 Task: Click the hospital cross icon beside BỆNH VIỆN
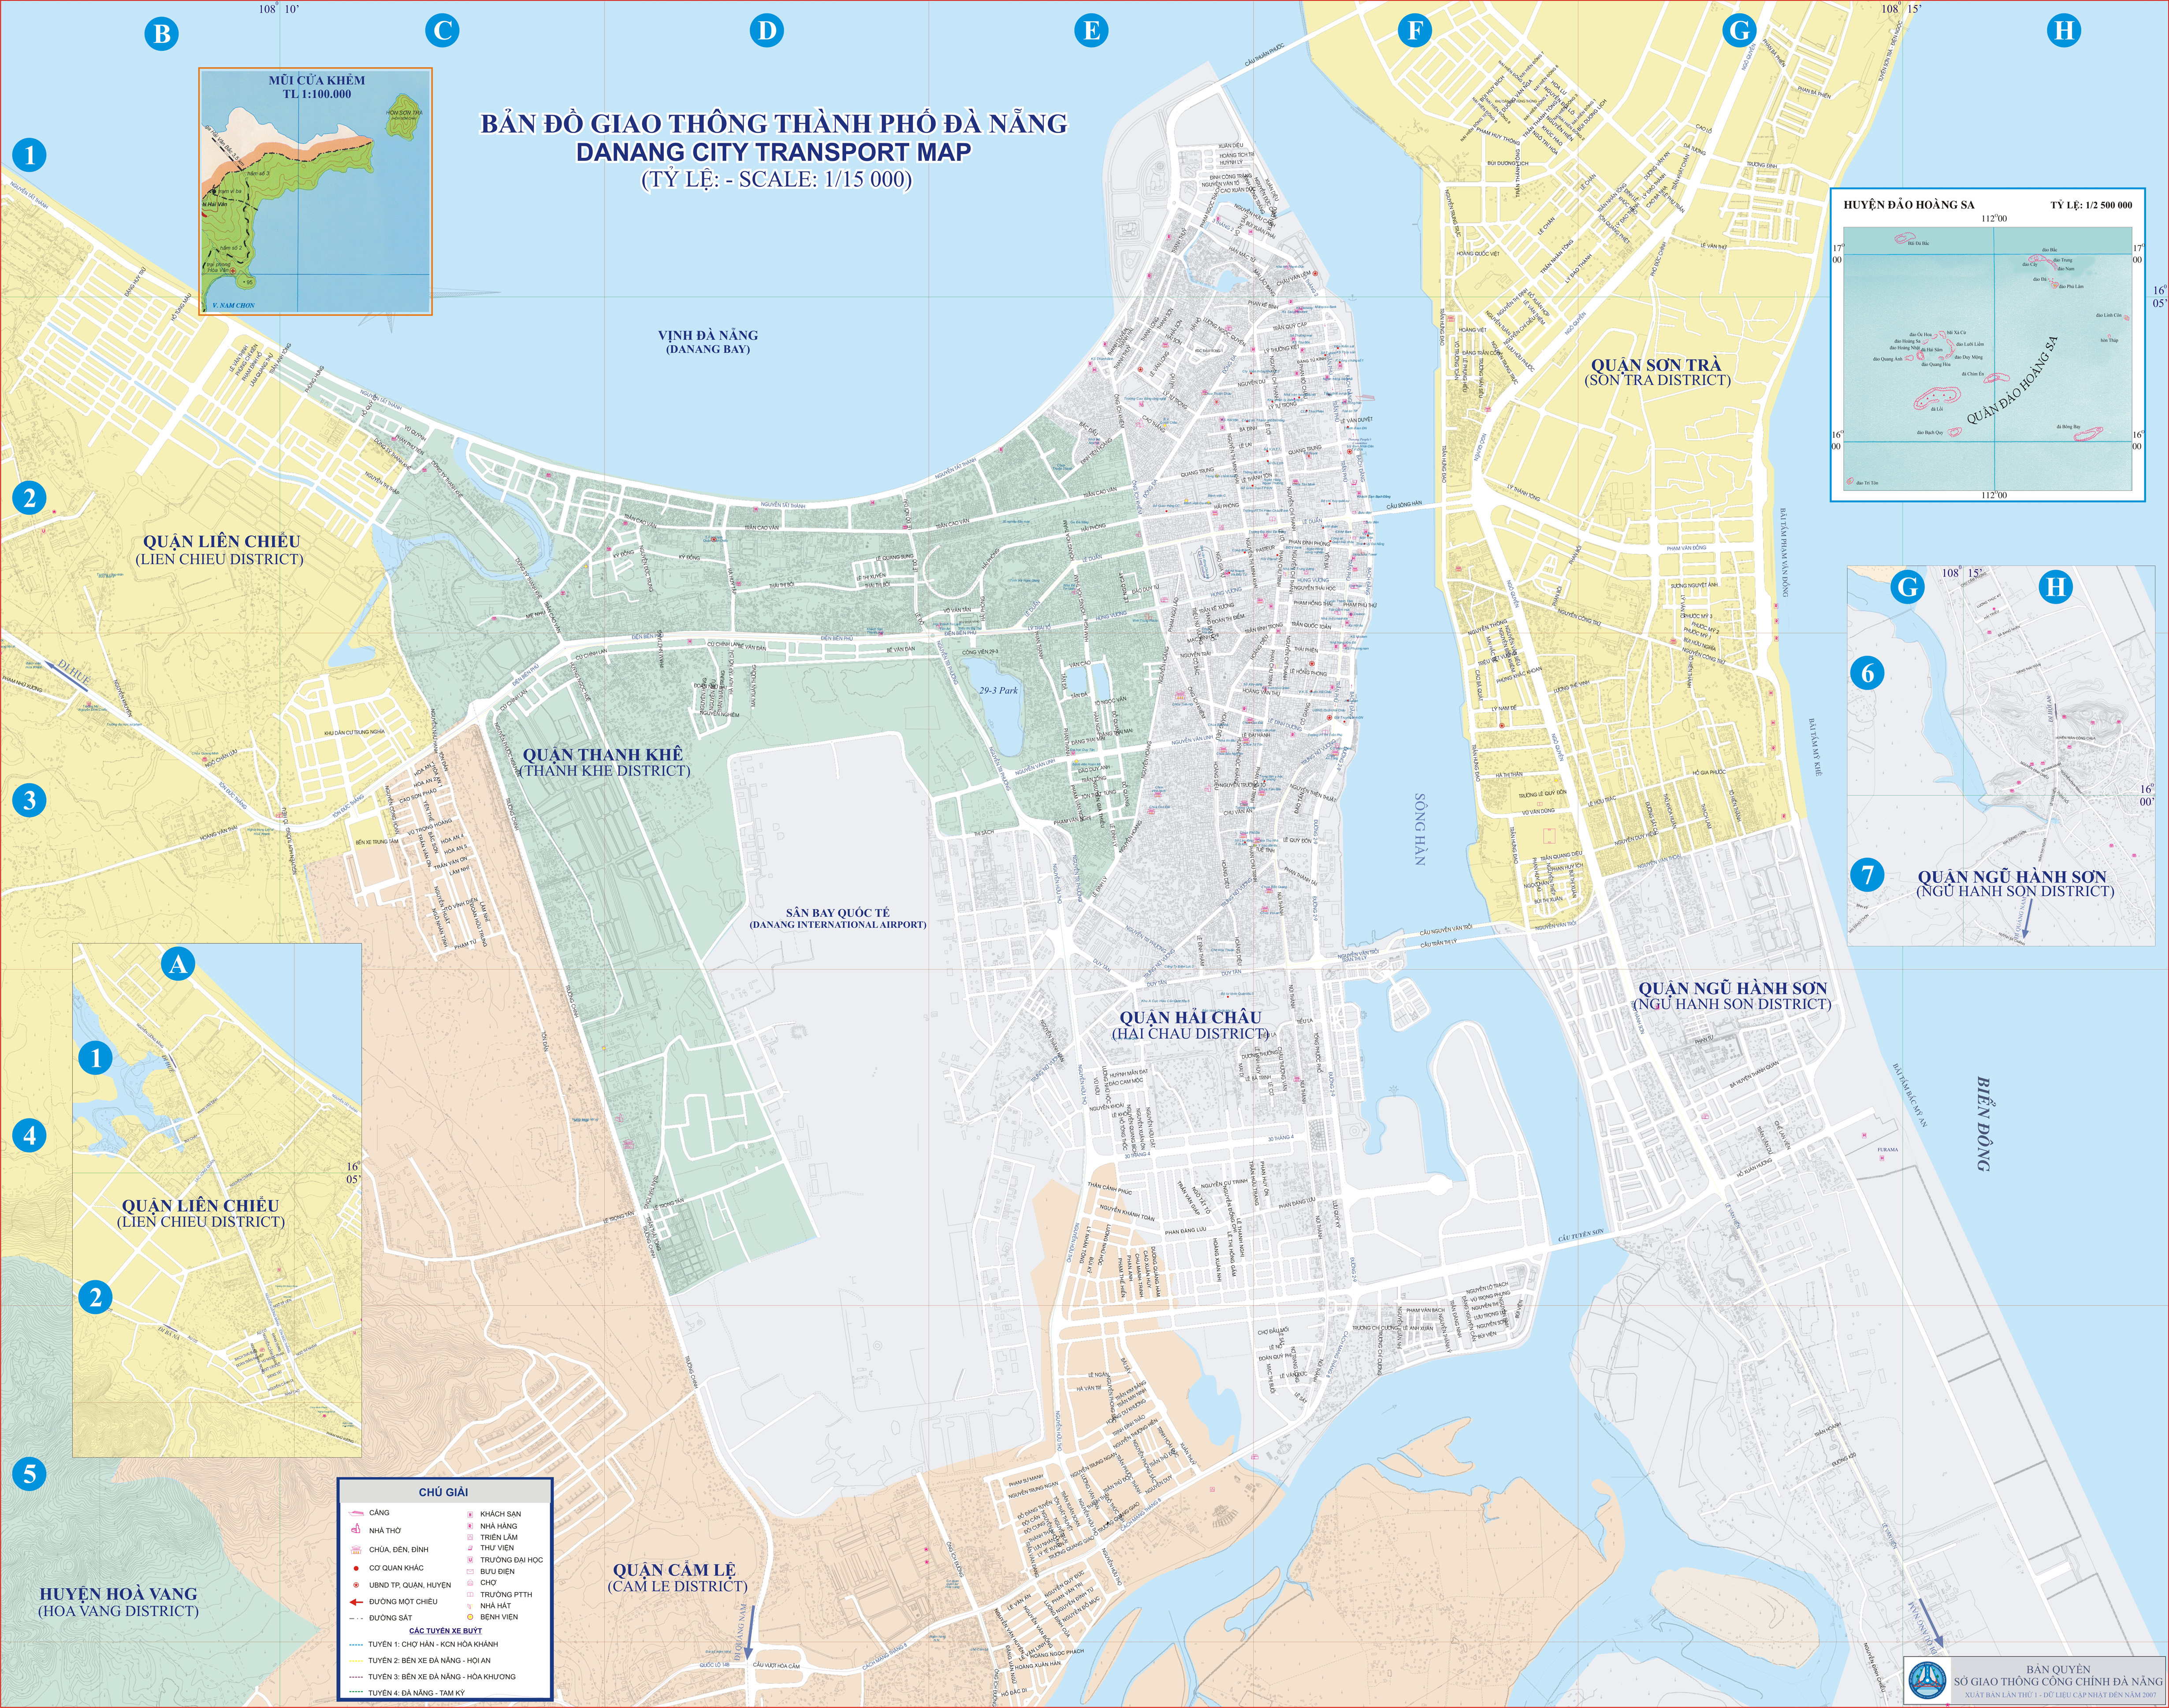(470, 1617)
